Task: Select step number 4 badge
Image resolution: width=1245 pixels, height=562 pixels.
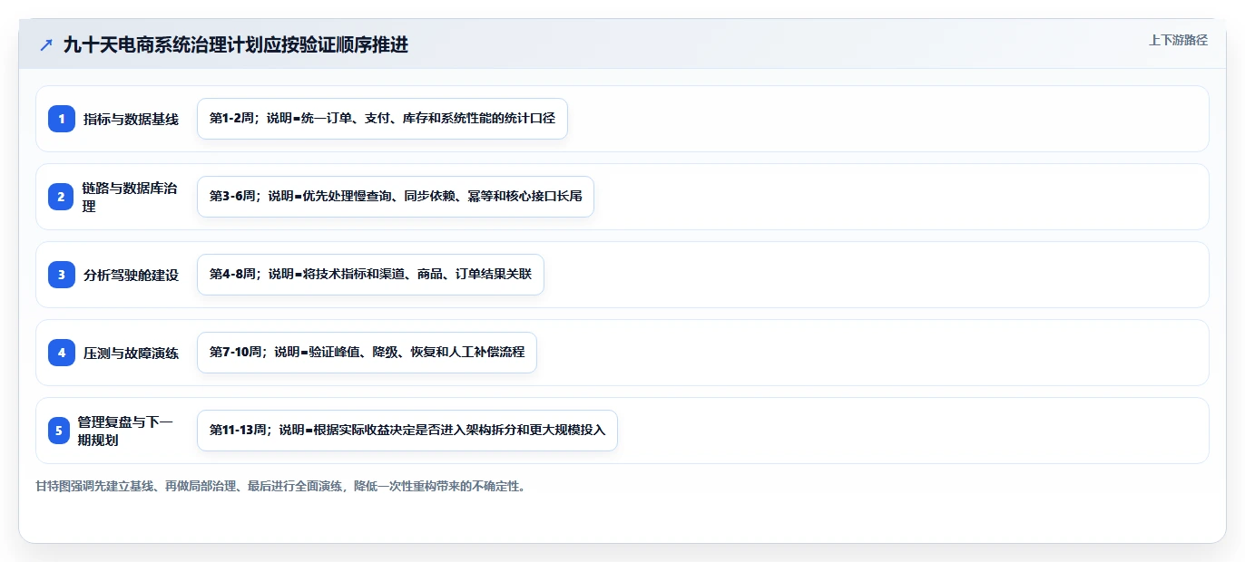Action: tap(62, 353)
